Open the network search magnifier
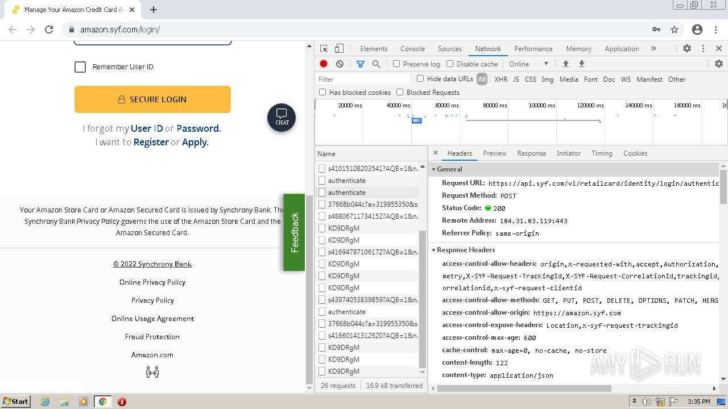The image size is (728, 409). tap(376, 64)
